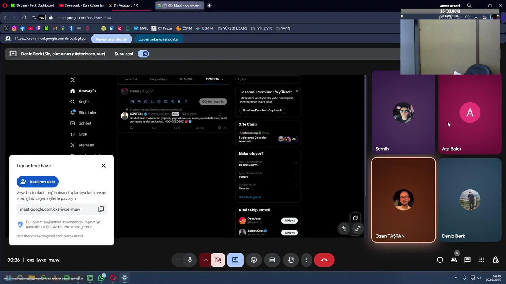Follow Samet Önal with Takip et
506x284 pixels.
coord(290,232)
